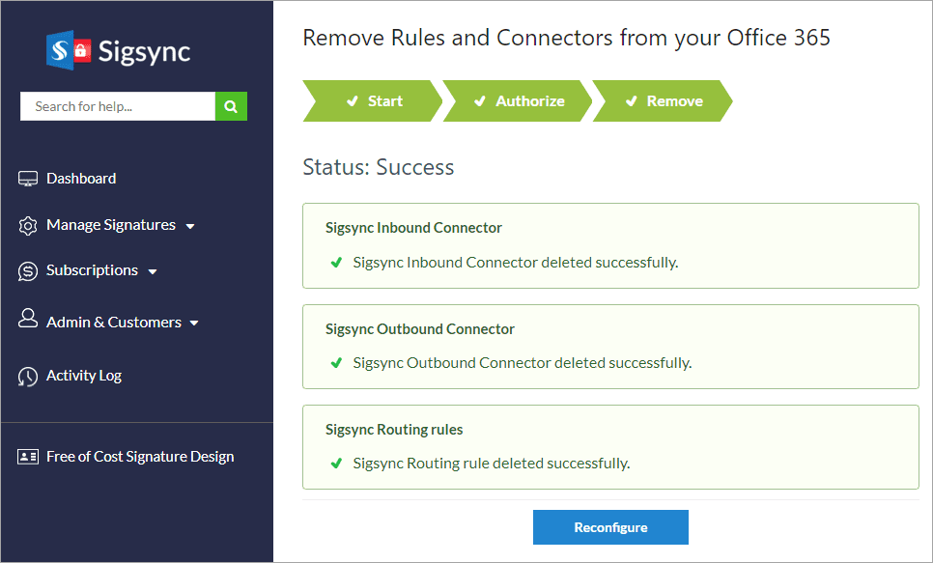This screenshot has height=563, width=933.
Task: Click the Activity Log clock icon
Action: (x=28, y=377)
